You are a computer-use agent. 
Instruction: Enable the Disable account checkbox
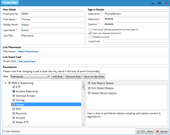(90, 37)
